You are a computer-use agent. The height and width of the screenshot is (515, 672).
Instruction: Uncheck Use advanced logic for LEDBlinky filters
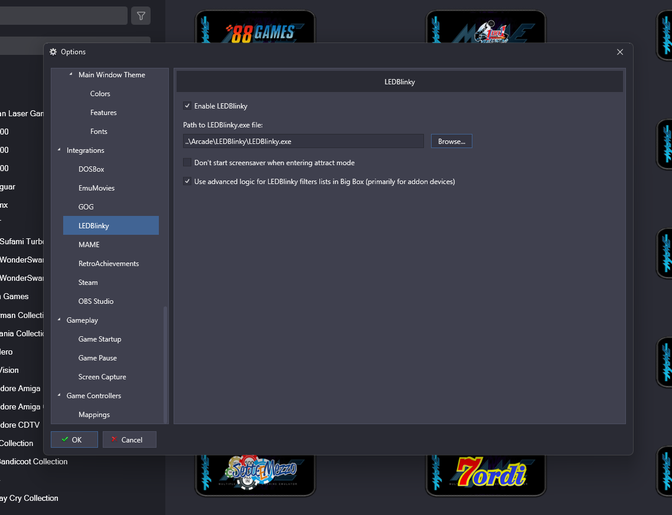pos(187,181)
